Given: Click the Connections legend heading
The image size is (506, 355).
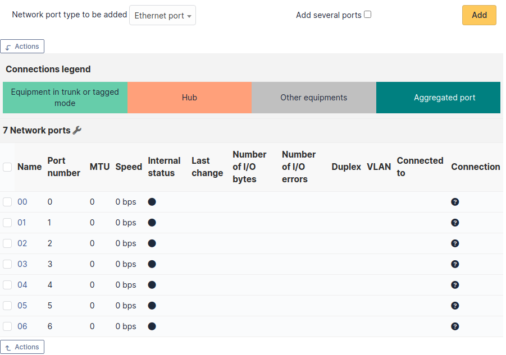Looking at the screenshot, I should (48, 69).
